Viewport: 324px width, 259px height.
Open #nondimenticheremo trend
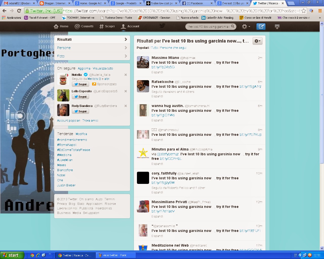tap(72, 140)
